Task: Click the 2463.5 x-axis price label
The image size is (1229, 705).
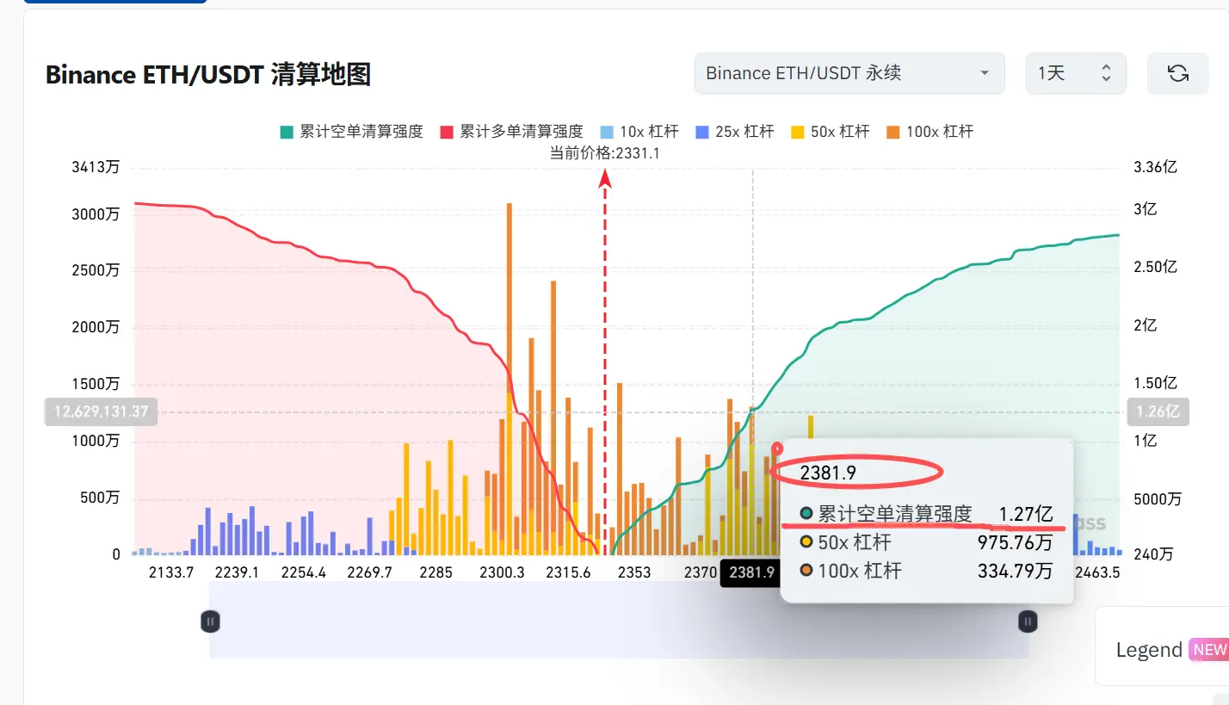Action: (x=1096, y=572)
